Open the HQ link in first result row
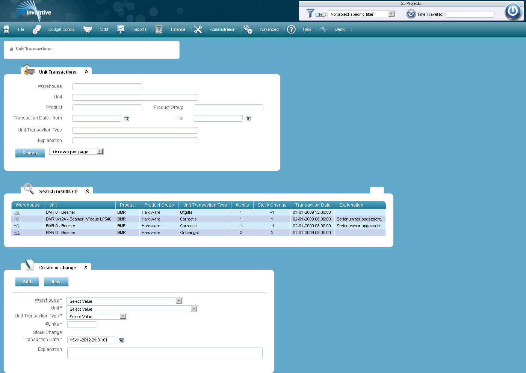The width and height of the screenshot is (526, 373). 17,212
